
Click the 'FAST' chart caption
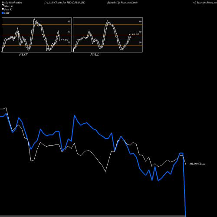(x=23, y=55)
